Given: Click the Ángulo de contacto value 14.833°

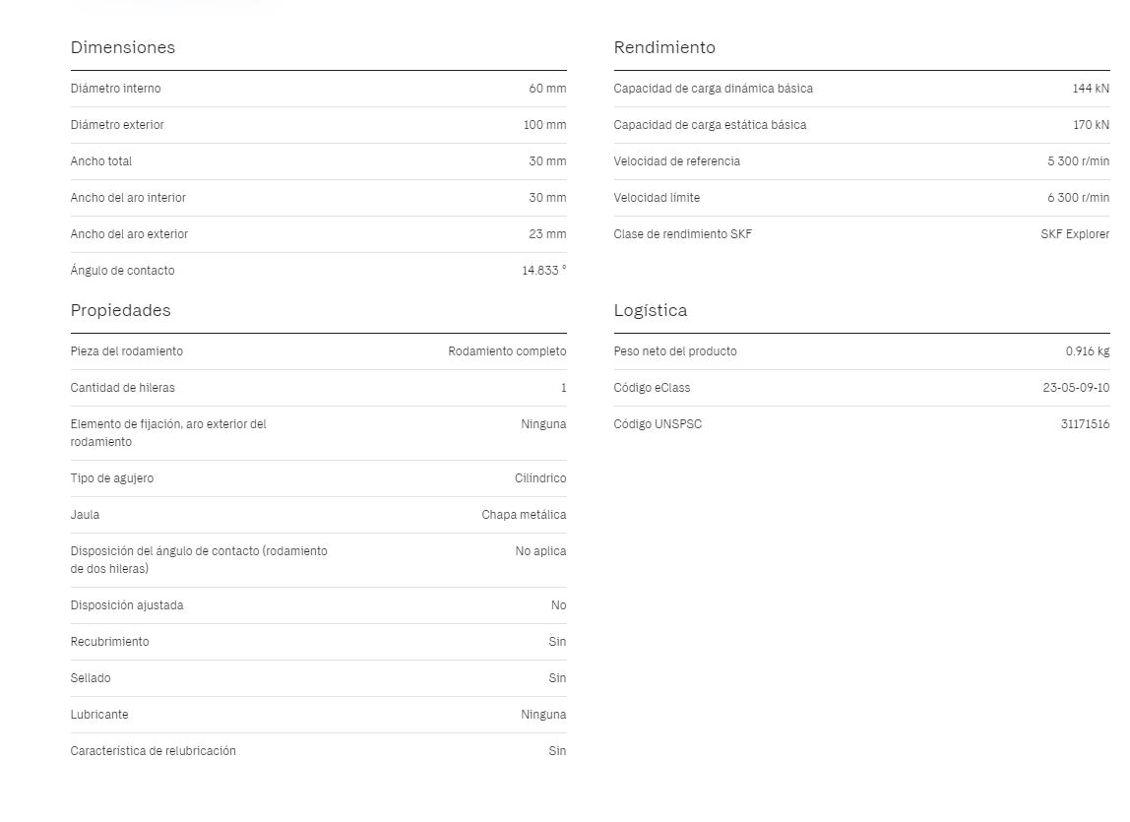Looking at the screenshot, I should [544, 271].
